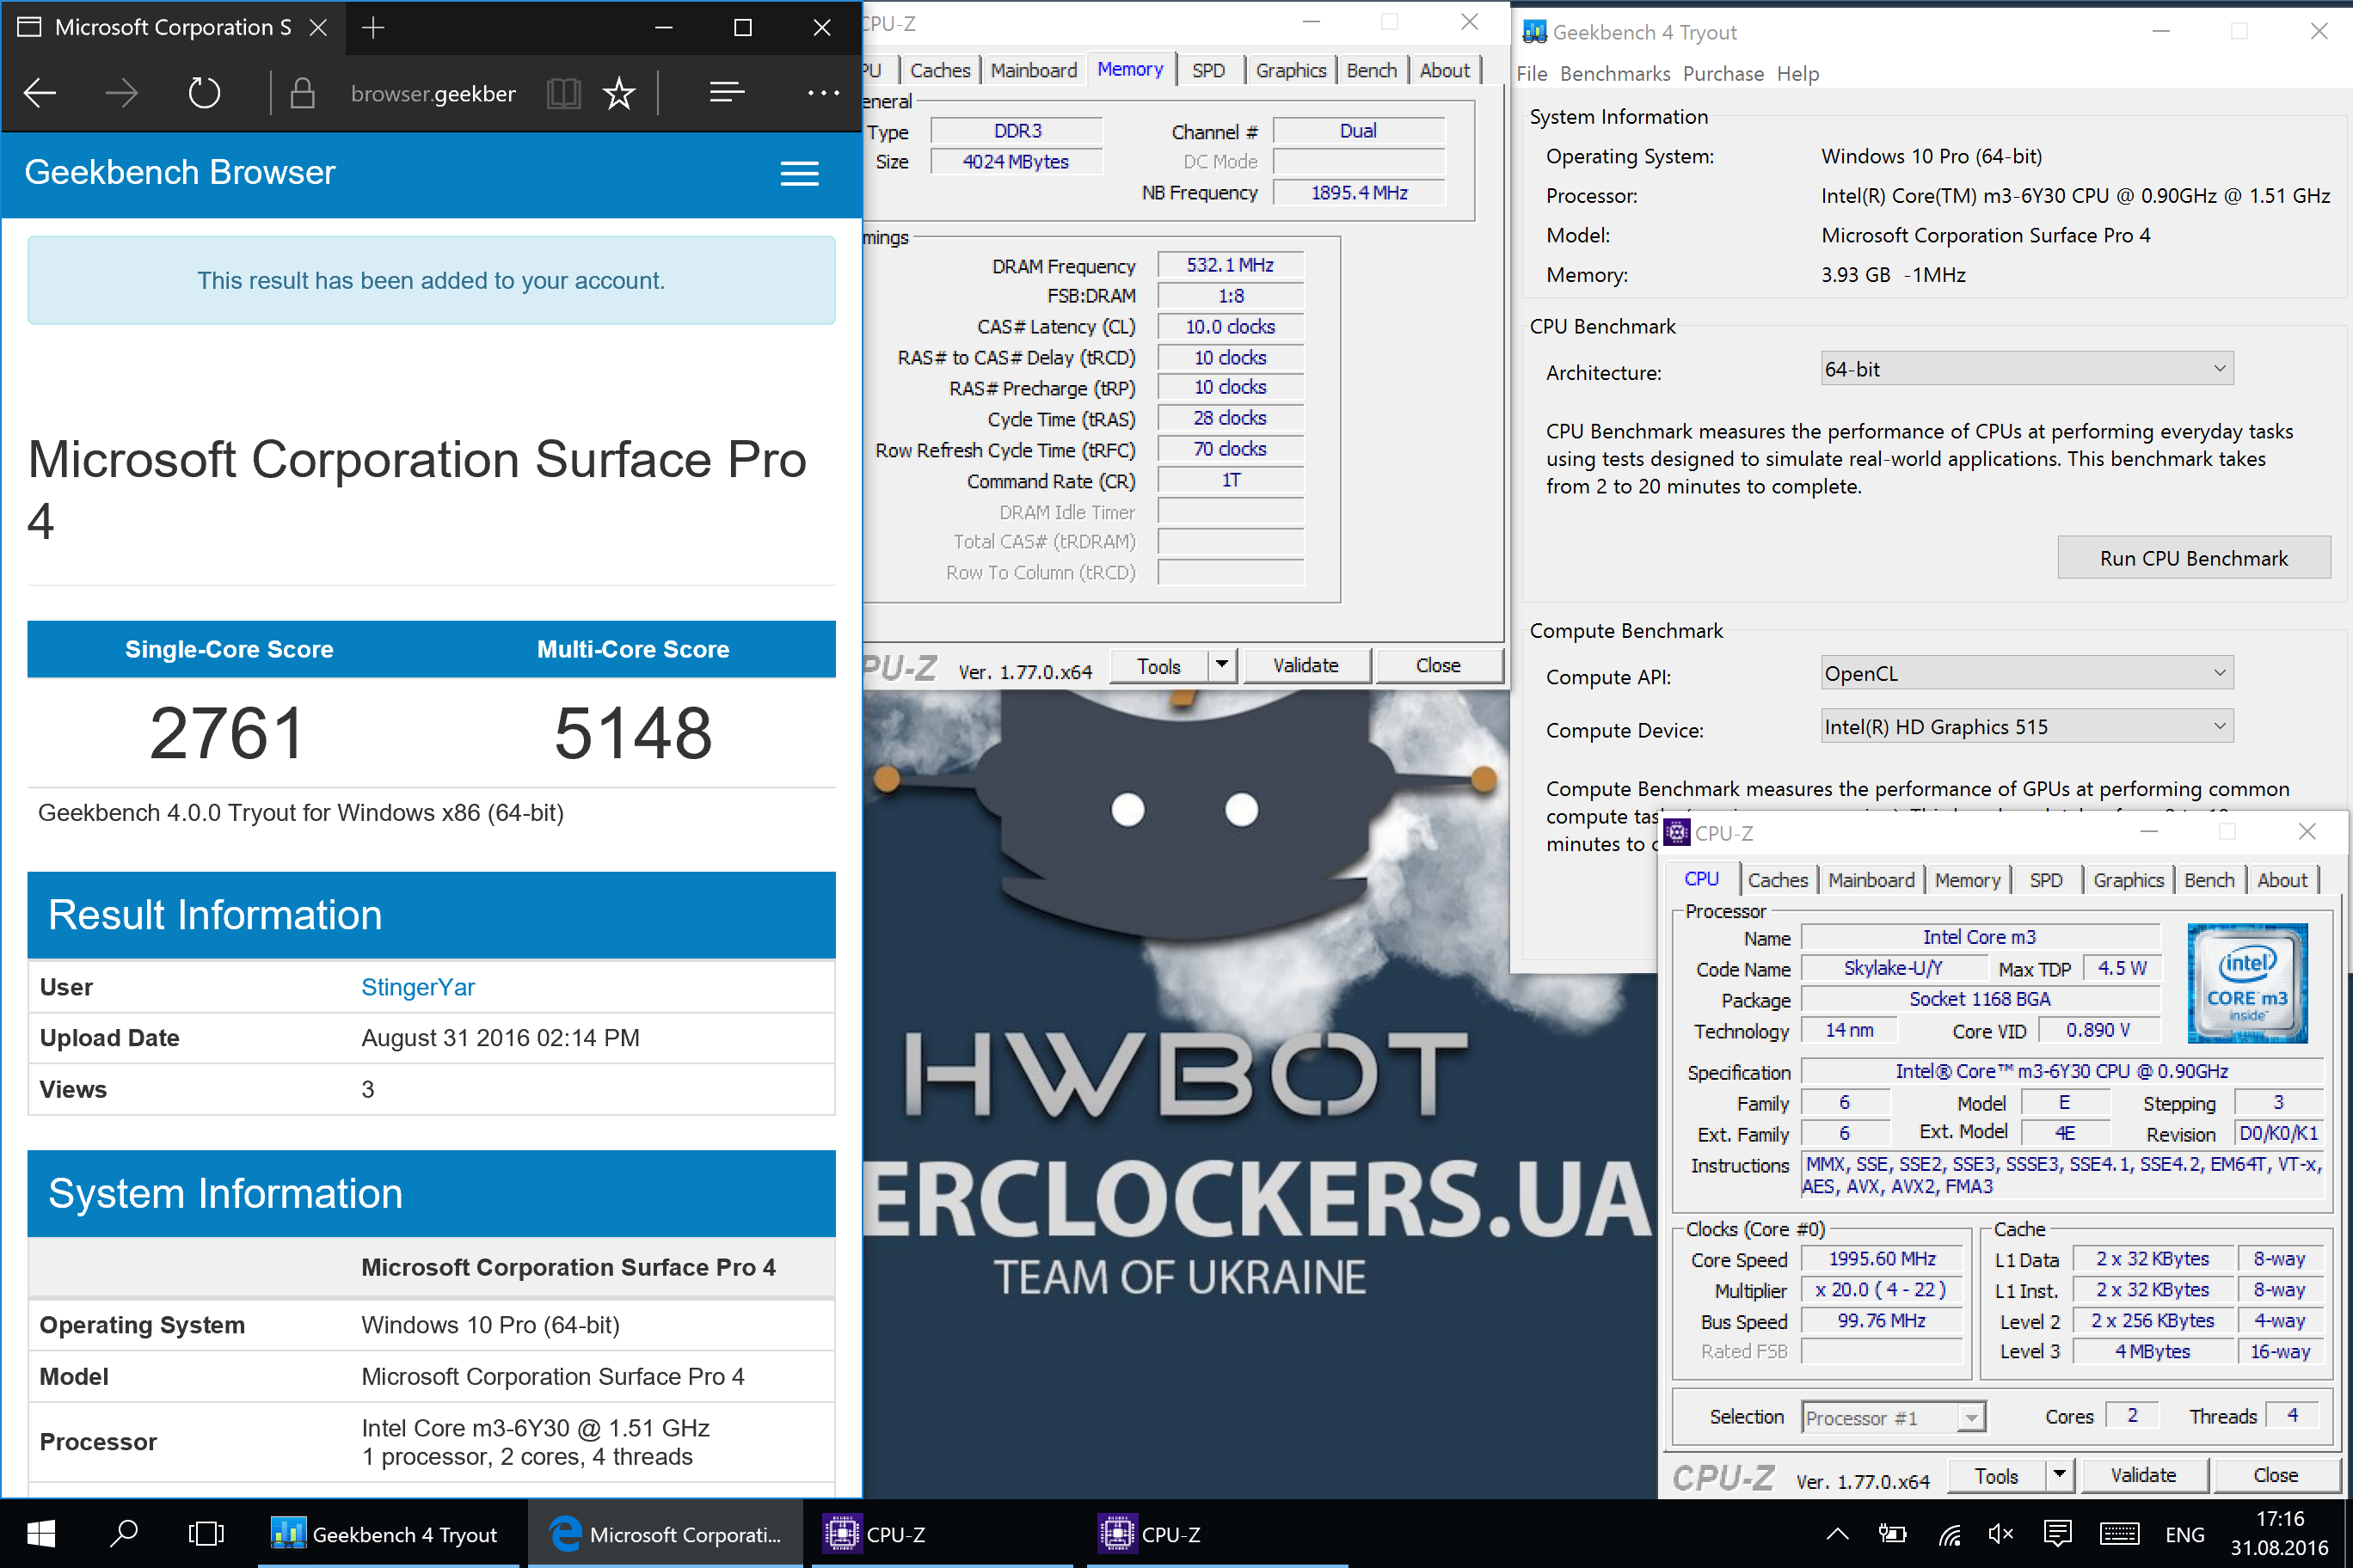Open Bench tab in Memory CPU-Z window

(1371, 70)
